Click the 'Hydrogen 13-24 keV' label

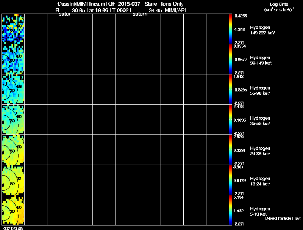(260, 181)
